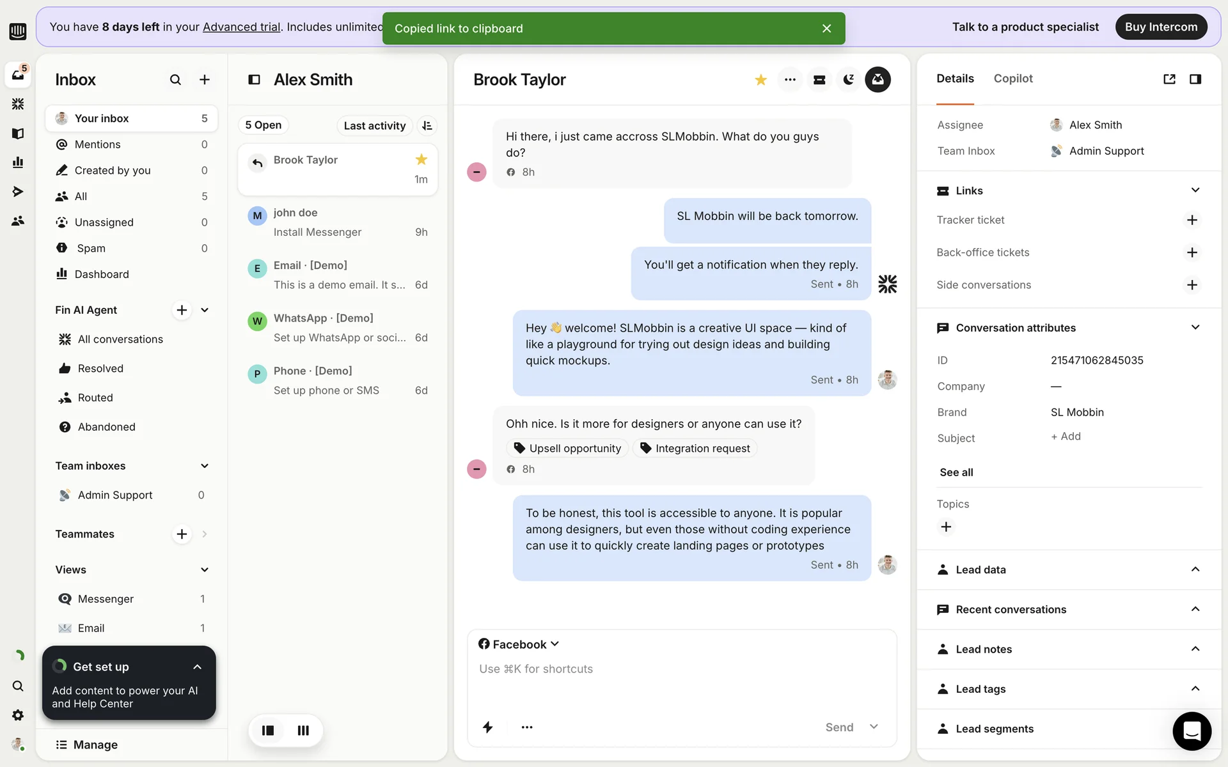The height and width of the screenshot is (767, 1228).
Task: Click the Buy Intercom button
Action: (x=1160, y=27)
